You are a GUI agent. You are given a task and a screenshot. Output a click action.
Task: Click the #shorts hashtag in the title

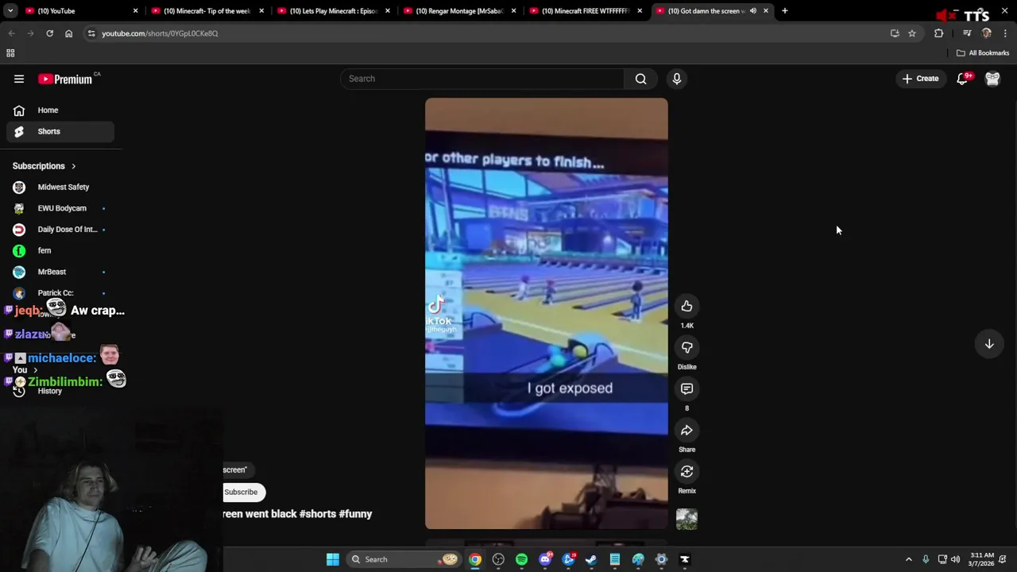(x=318, y=514)
